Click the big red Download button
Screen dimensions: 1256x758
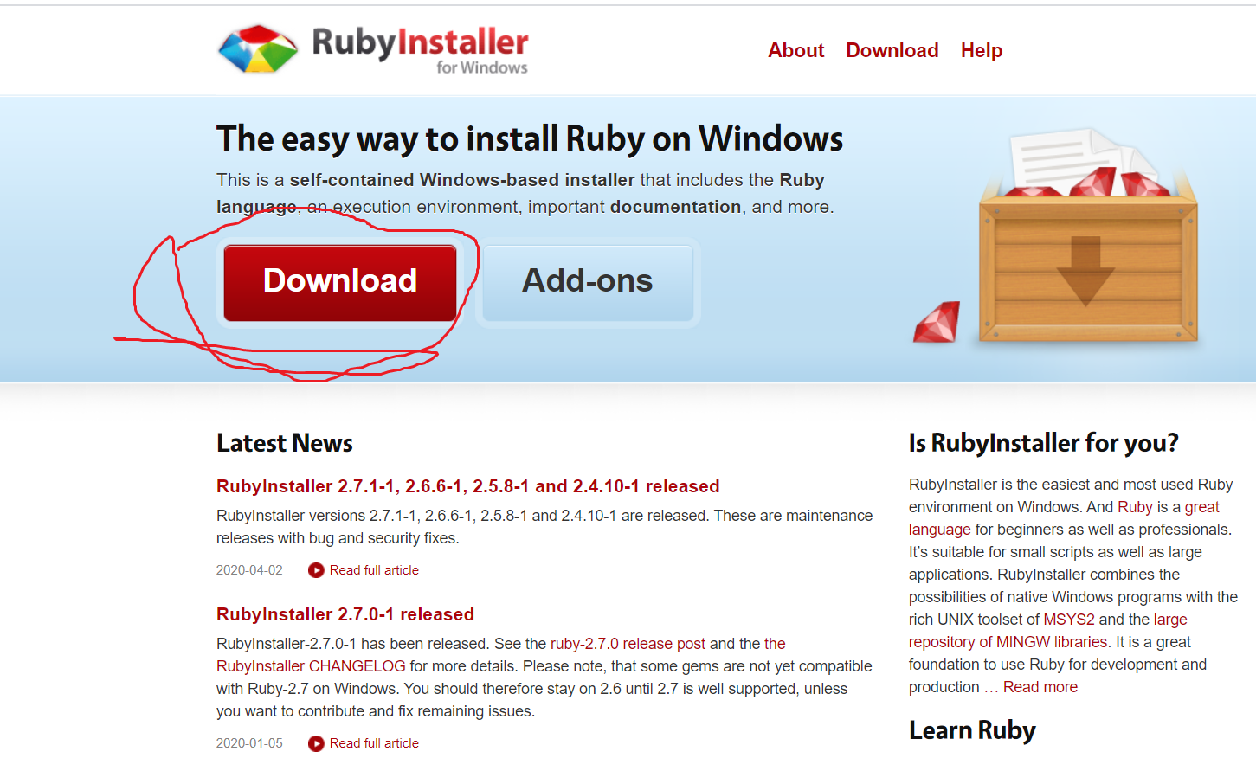[x=340, y=283]
